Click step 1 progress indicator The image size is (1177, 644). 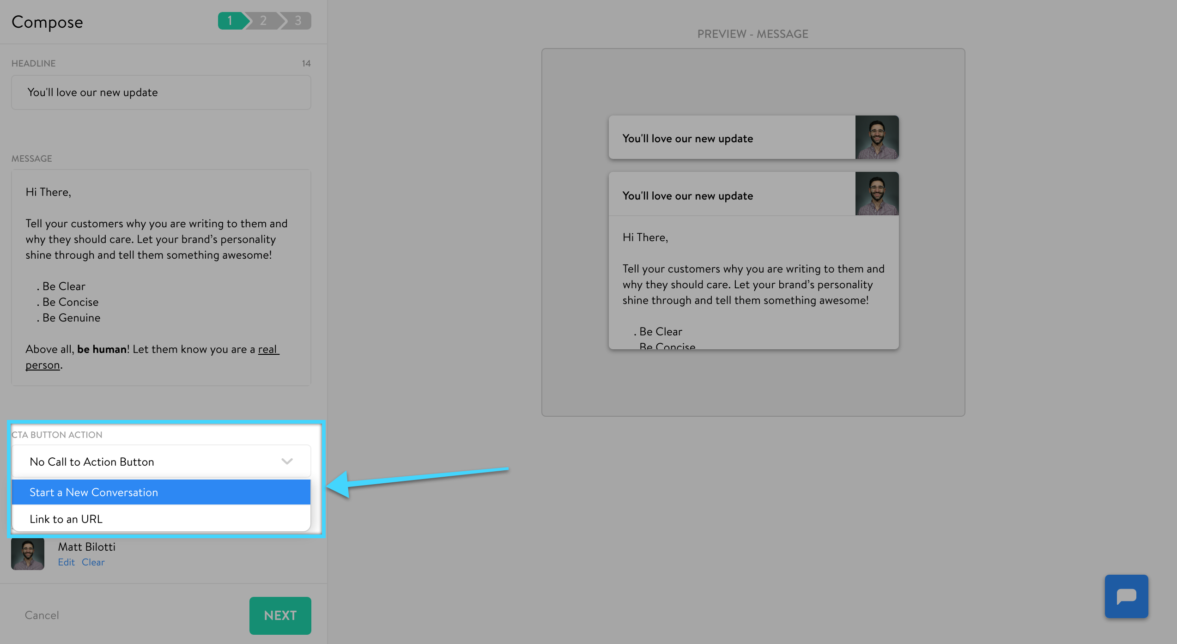pos(231,21)
